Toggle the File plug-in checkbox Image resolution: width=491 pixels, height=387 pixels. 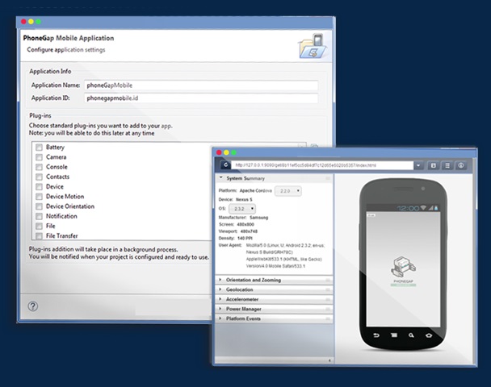(x=39, y=226)
